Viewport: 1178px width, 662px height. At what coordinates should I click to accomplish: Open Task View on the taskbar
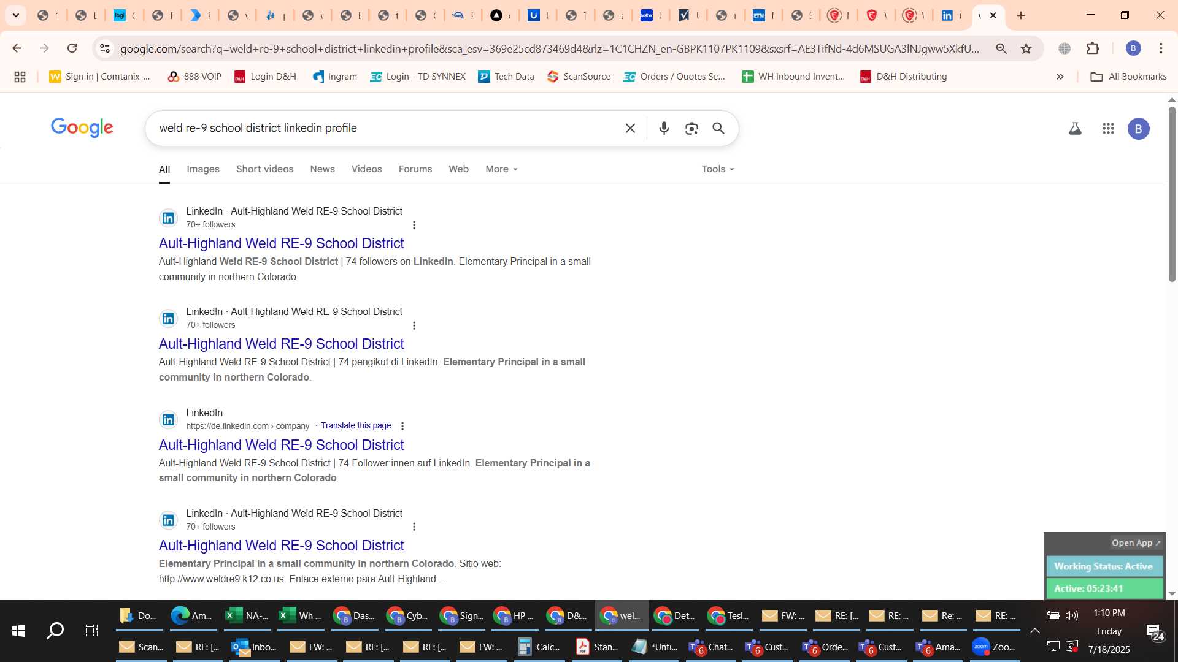(x=91, y=631)
